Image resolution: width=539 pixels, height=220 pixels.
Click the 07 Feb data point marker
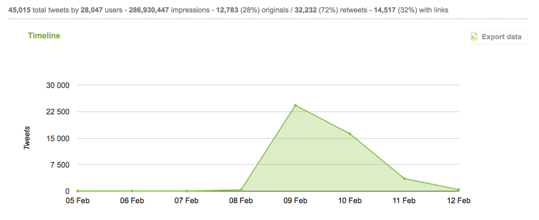186,191
